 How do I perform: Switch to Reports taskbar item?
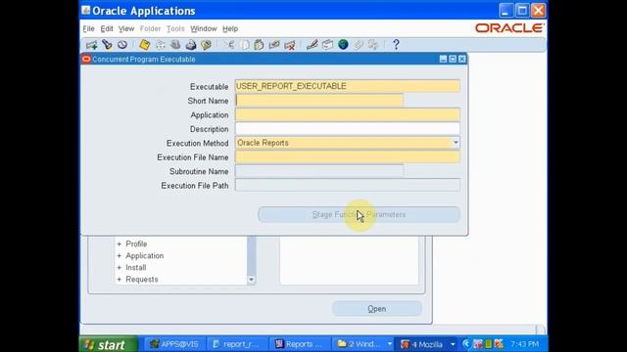point(299,344)
